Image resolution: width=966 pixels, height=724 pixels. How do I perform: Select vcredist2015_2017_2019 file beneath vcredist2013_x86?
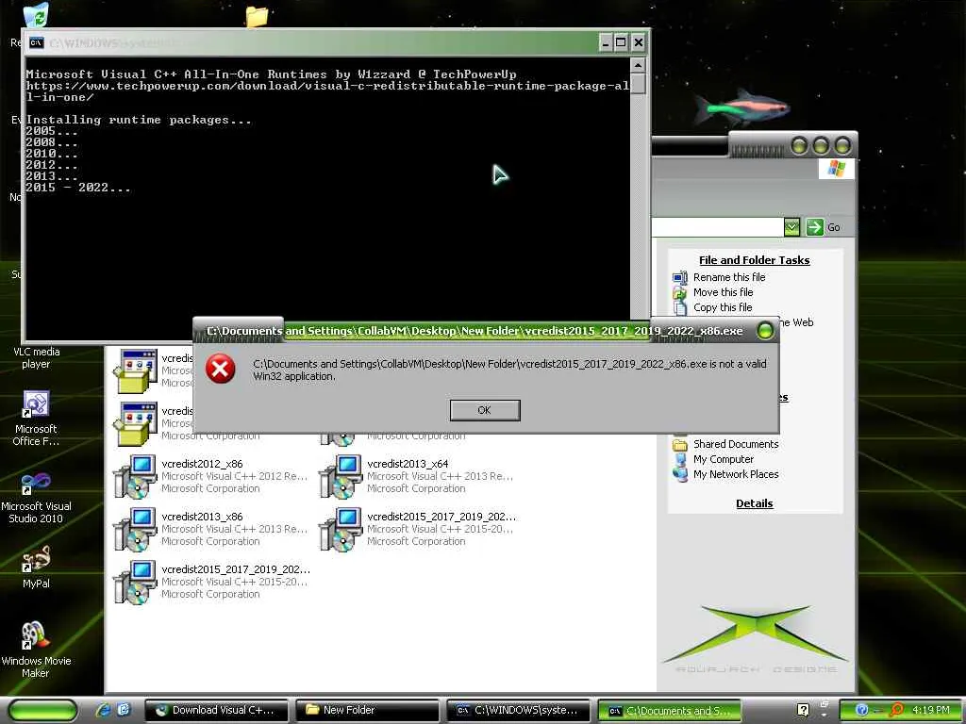coord(211,582)
